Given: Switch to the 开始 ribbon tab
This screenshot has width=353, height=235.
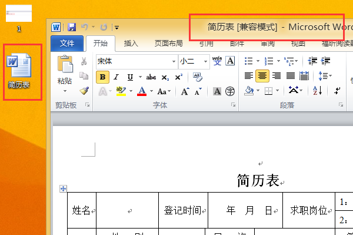Looking at the screenshot, I should (101, 43).
